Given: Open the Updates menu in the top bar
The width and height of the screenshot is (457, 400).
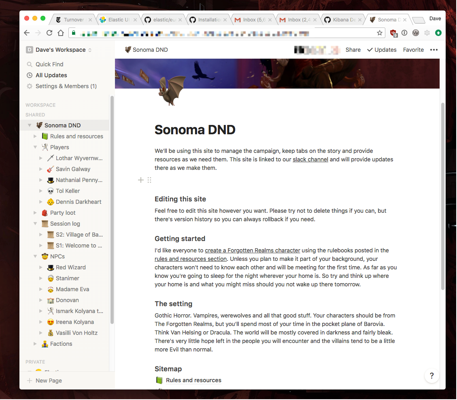Looking at the screenshot, I should click(382, 50).
